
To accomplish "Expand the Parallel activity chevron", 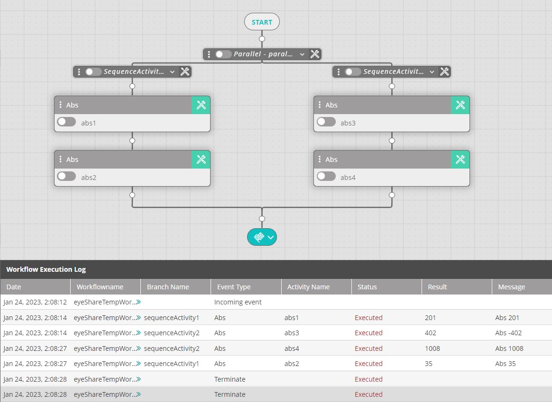I will tap(302, 54).
